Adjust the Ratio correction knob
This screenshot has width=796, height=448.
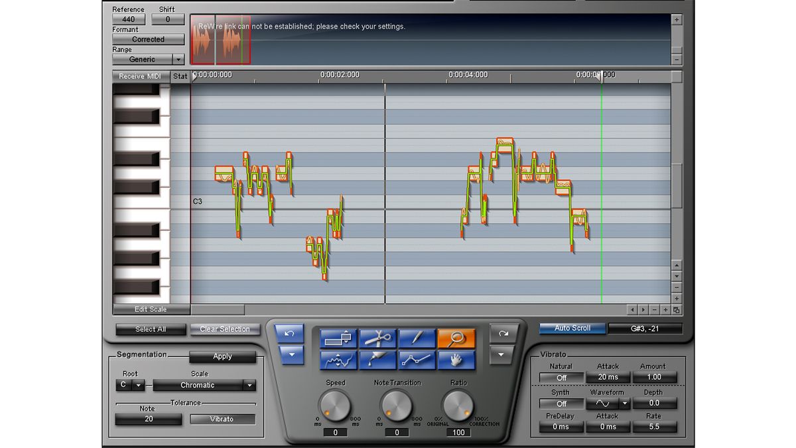[x=458, y=407]
